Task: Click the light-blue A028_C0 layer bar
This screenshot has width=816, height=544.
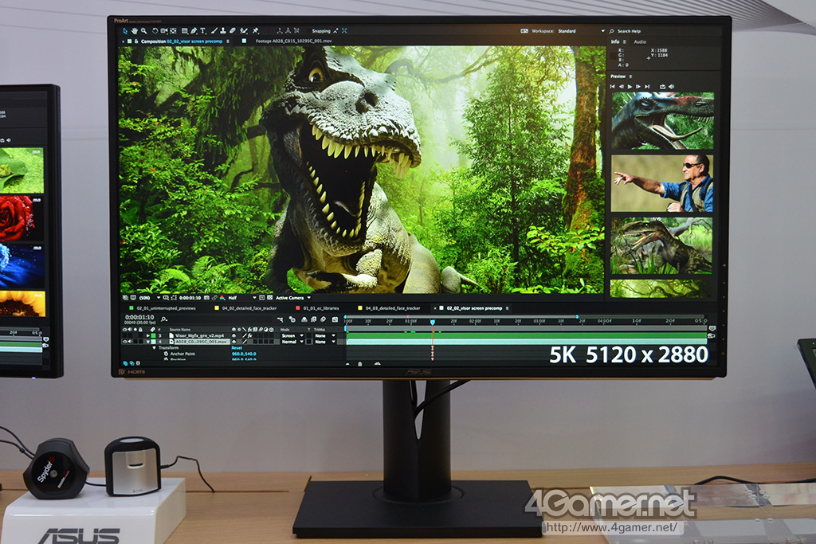Action: coord(527,341)
